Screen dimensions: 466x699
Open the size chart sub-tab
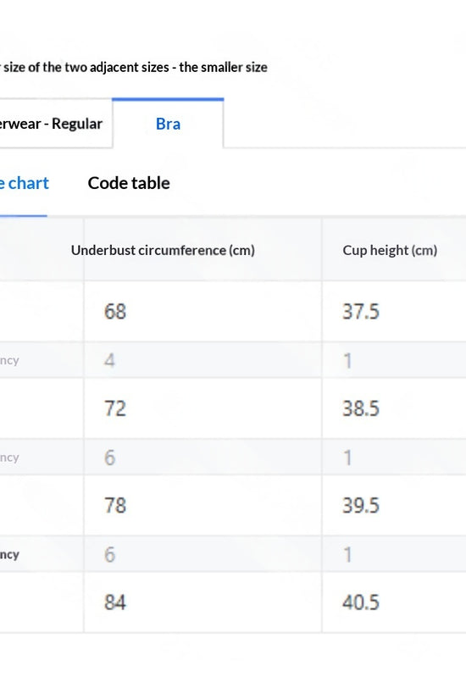coord(24,183)
